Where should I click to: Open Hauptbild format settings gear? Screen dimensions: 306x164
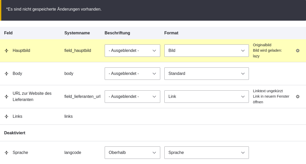298,51
